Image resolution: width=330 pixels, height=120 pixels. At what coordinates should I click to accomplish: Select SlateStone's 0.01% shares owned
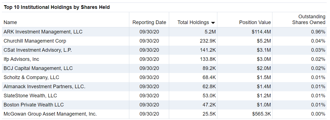point(318,96)
